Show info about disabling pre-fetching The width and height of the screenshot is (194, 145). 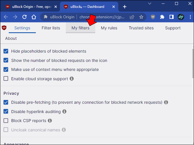[166, 102]
